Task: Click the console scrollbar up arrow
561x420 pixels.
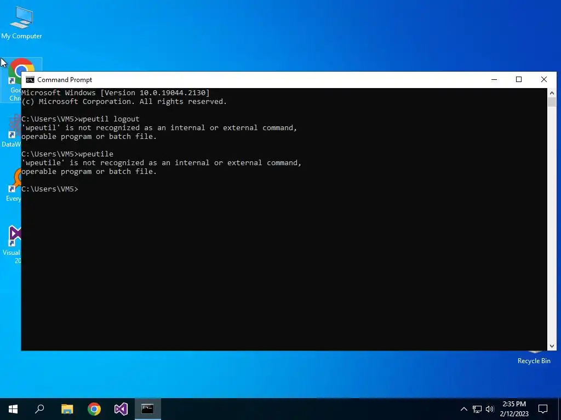Action: [552, 93]
